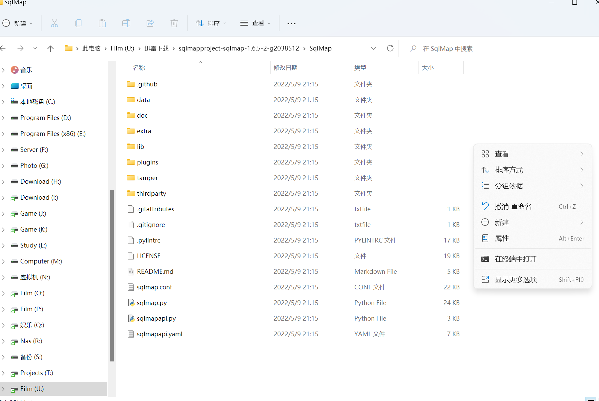599x401 pixels.
Task: Click the 新建 button in toolbar
Action: (18, 23)
